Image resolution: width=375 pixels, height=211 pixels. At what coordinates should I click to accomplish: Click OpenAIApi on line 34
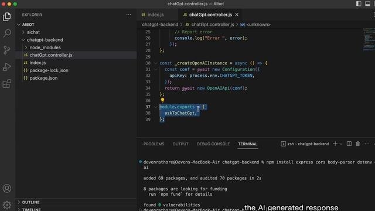pyautogui.click(x=219, y=88)
